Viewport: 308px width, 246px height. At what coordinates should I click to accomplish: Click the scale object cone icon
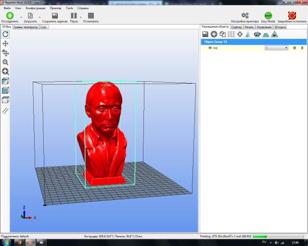point(248,34)
